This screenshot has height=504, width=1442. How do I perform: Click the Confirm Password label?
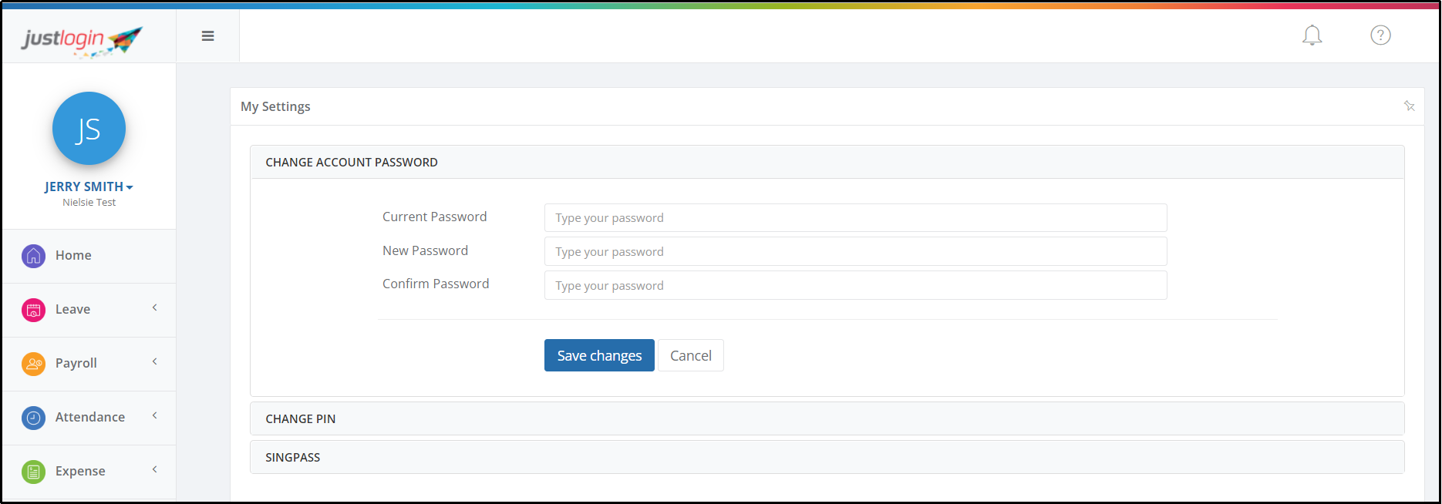(x=436, y=284)
